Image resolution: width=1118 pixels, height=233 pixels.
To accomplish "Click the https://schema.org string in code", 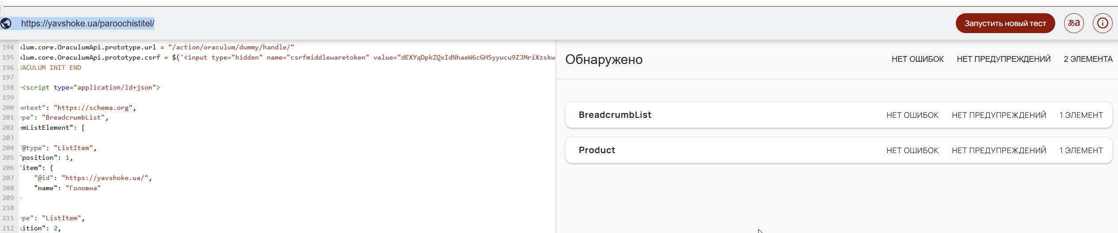I will pos(93,108).
